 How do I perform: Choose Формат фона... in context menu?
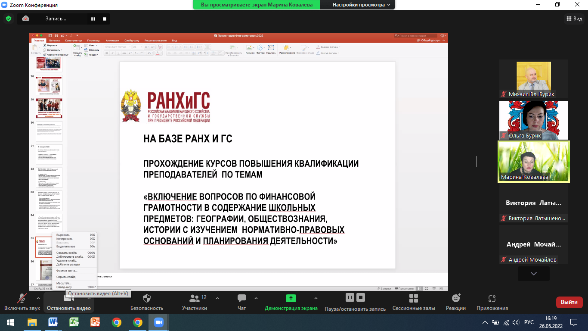tap(74, 271)
